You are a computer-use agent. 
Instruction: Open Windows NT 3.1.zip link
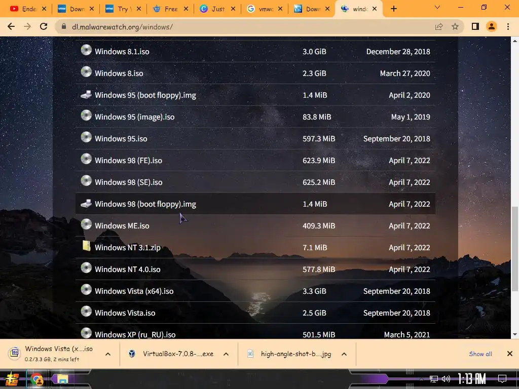(x=127, y=247)
